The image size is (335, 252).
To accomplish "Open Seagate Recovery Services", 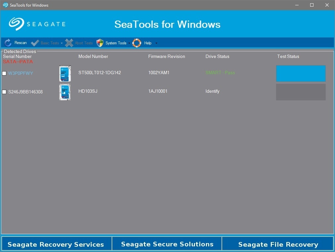I will (56, 243).
